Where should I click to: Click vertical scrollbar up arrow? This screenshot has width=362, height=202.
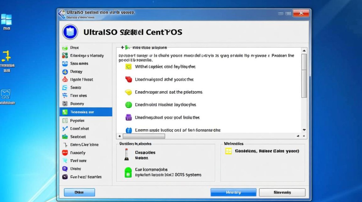[304, 51]
